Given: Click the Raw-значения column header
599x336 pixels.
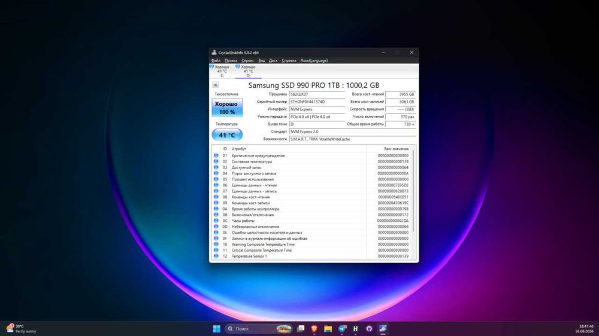Looking at the screenshot, I should pyautogui.click(x=389, y=149).
